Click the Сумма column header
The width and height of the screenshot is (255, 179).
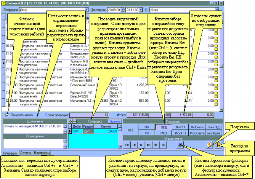(106, 127)
